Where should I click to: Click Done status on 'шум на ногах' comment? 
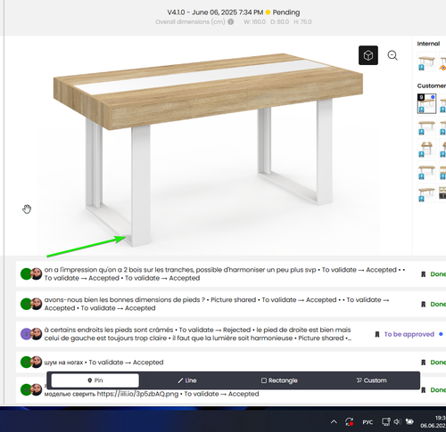coord(438,363)
